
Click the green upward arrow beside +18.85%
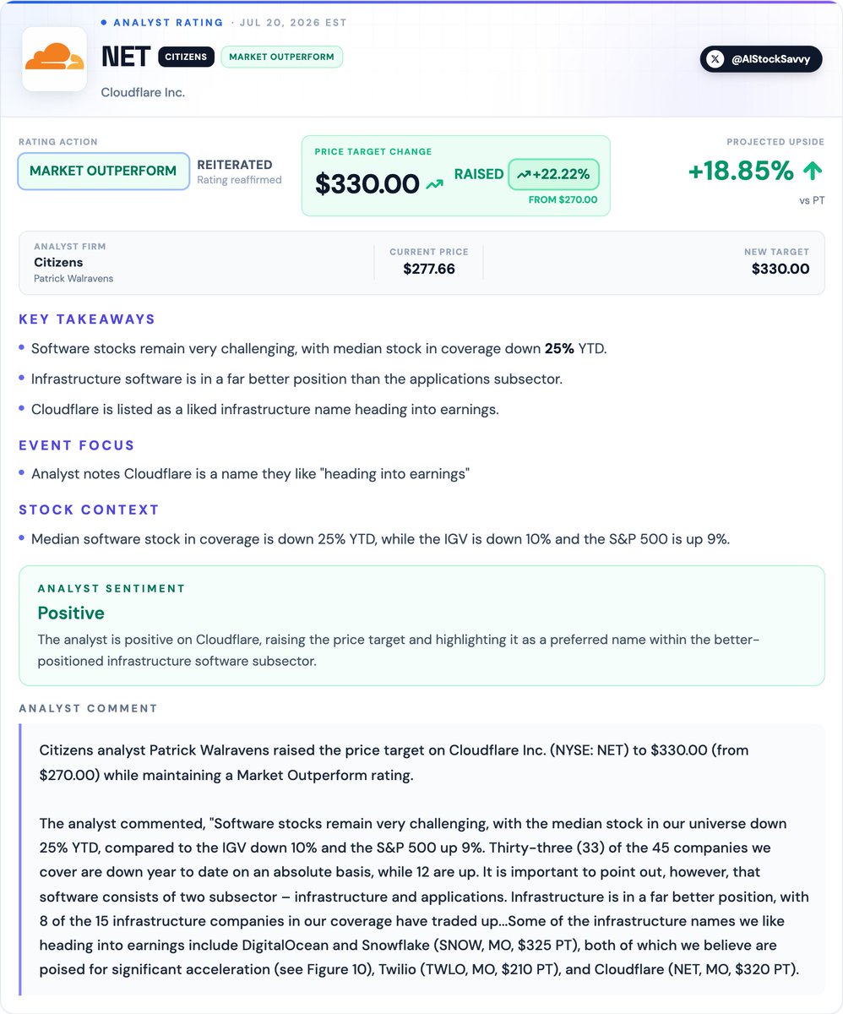click(812, 172)
